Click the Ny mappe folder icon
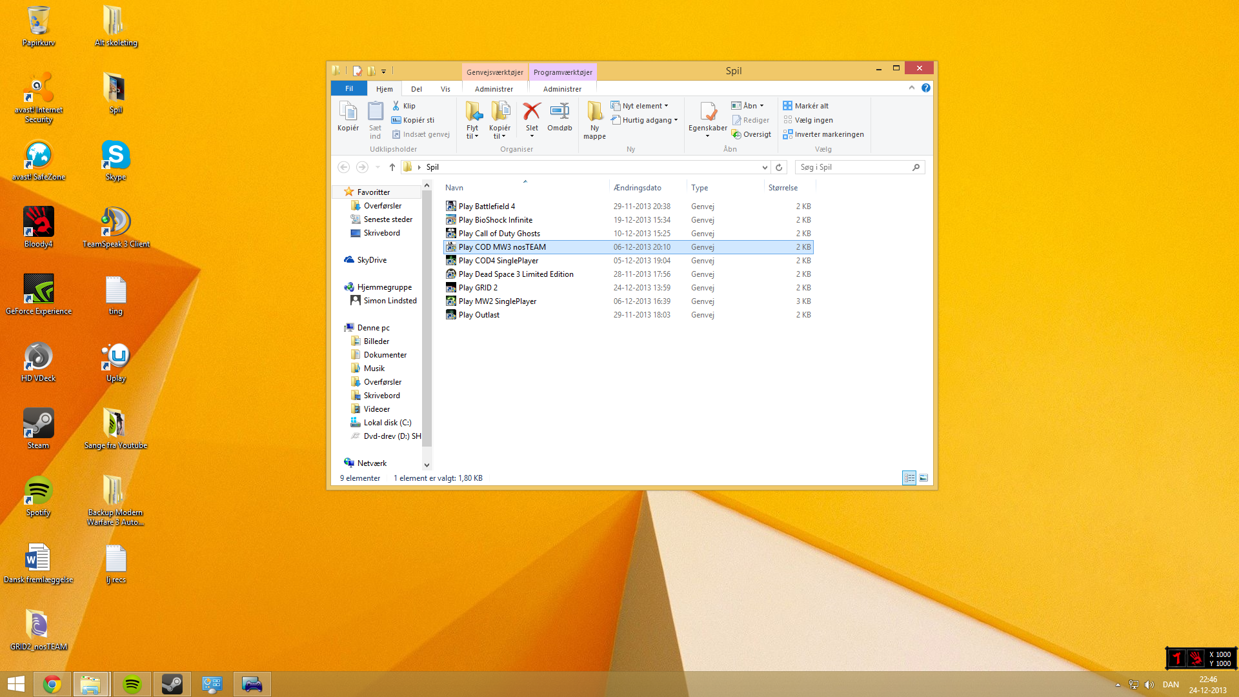Viewport: 1239px width, 697px height. click(594, 121)
